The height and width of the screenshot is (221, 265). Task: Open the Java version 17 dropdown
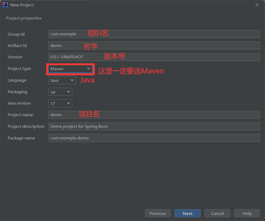tap(60, 103)
